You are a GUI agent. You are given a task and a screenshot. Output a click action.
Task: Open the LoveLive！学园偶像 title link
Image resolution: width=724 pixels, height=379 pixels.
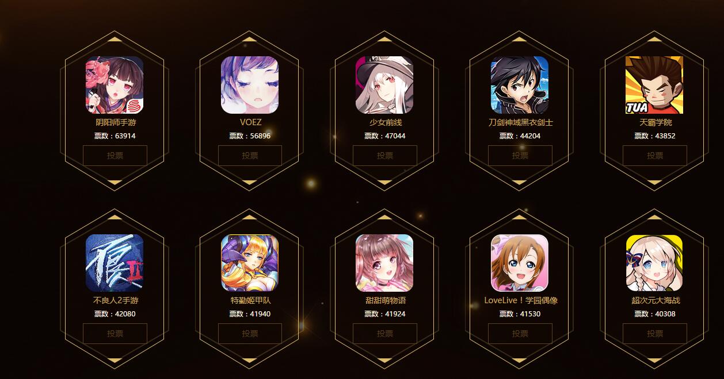521,300
